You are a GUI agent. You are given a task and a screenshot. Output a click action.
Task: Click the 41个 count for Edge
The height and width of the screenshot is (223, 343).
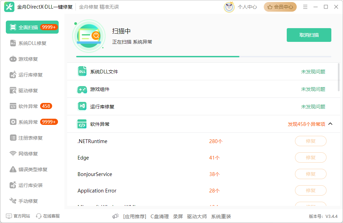tap(214, 157)
